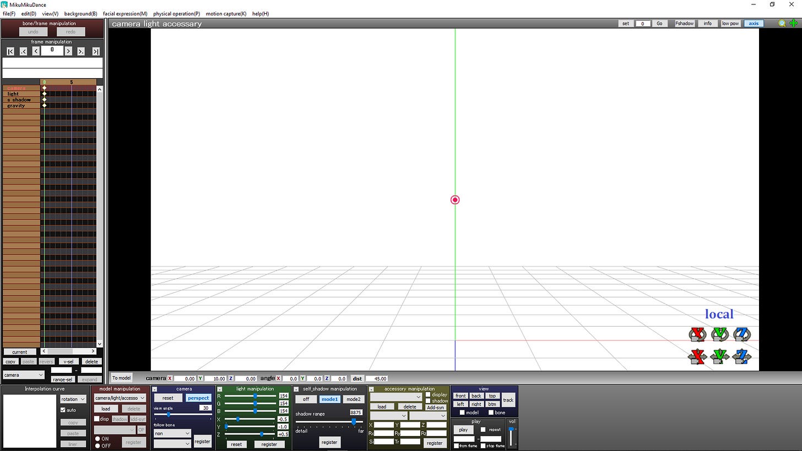Click the To model button
Screen dimensions: 802x451
[x=121, y=378]
